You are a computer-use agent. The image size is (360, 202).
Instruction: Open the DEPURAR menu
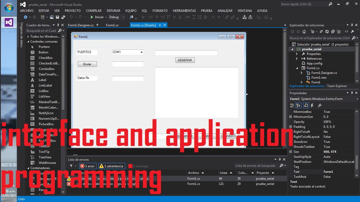coord(113,11)
